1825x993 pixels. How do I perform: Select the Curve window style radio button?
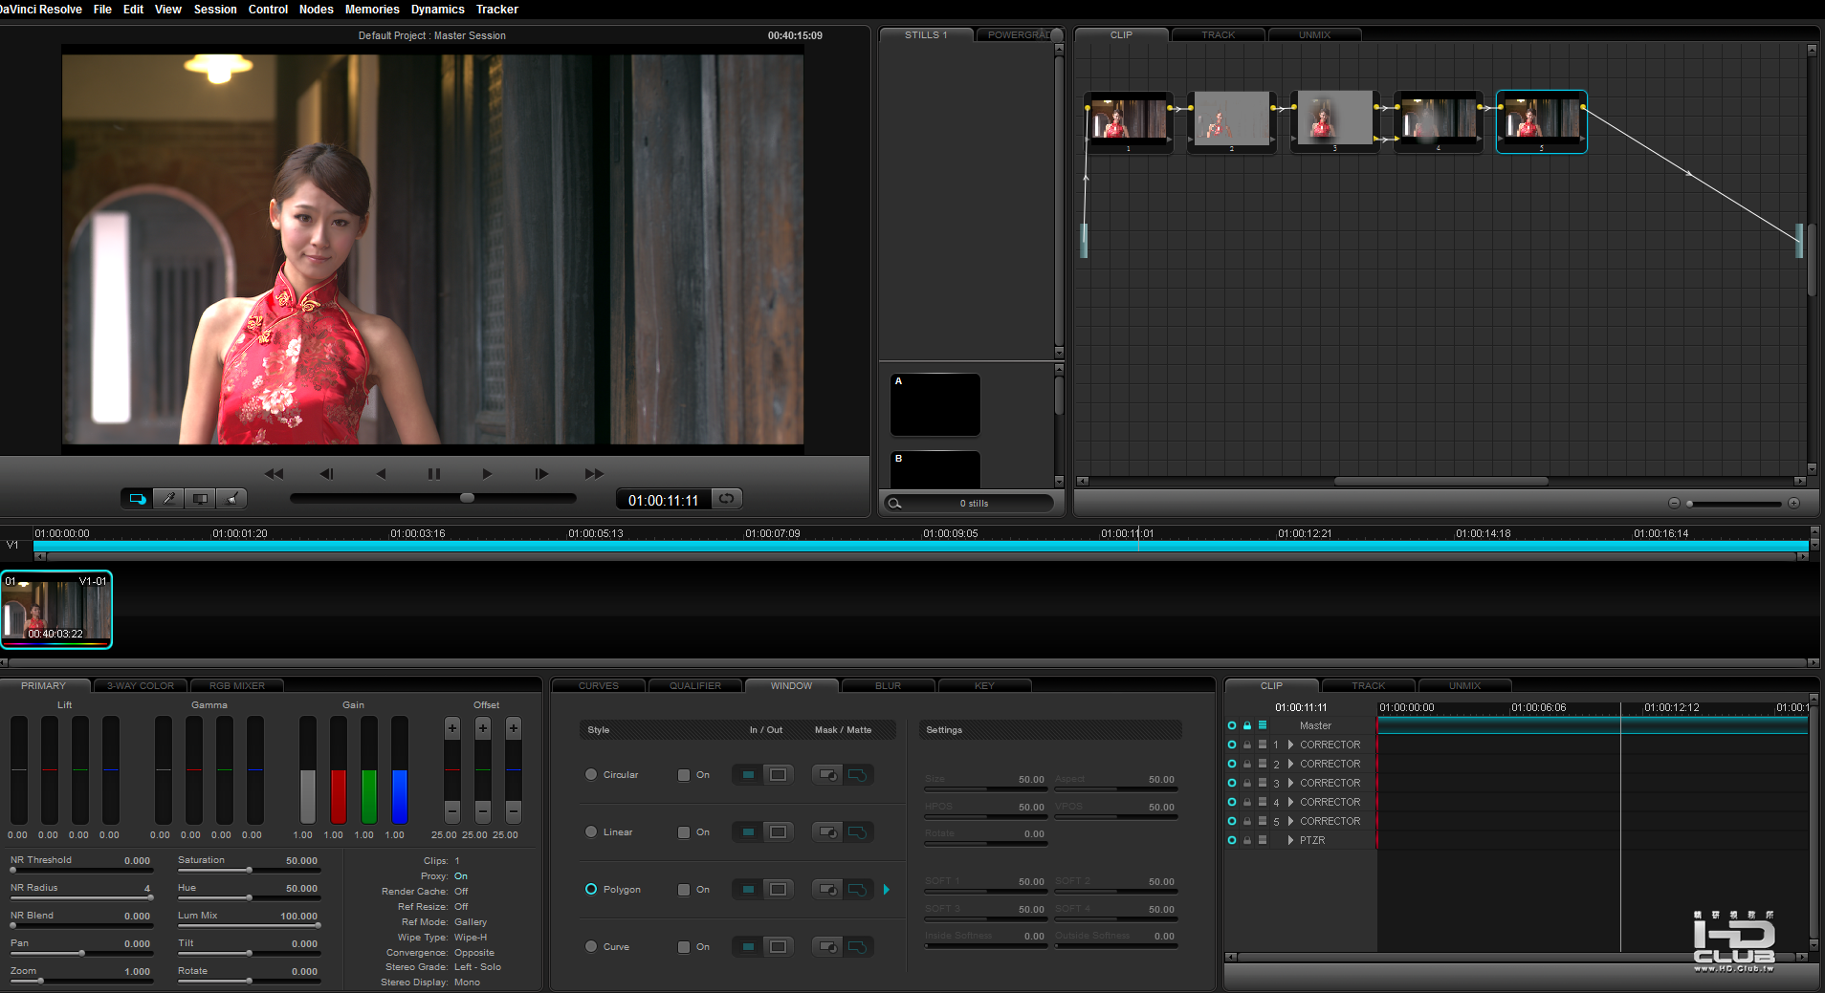click(591, 946)
